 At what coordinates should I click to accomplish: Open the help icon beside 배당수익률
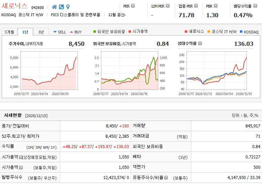tap(255, 6)
